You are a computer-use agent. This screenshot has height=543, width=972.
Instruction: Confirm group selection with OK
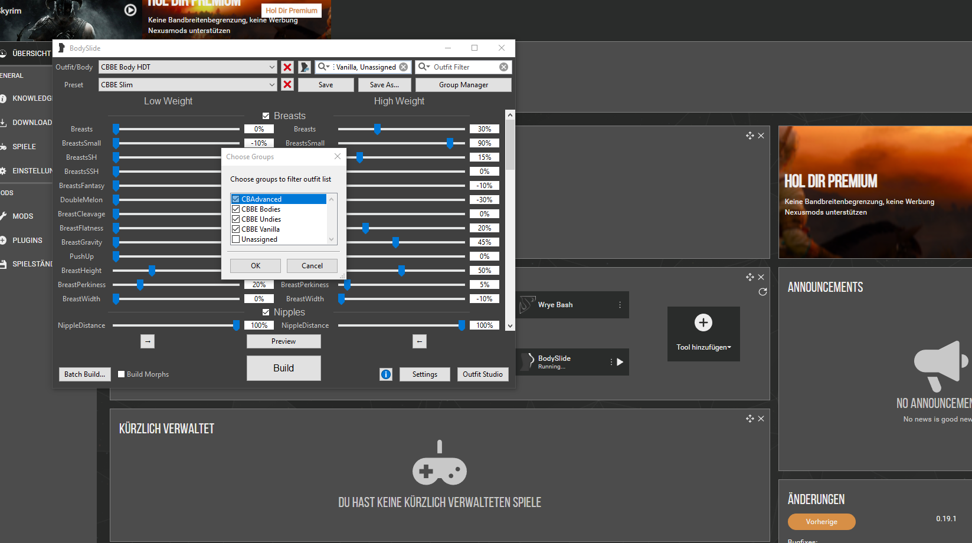pyautogui.click(x=256, y=266)
